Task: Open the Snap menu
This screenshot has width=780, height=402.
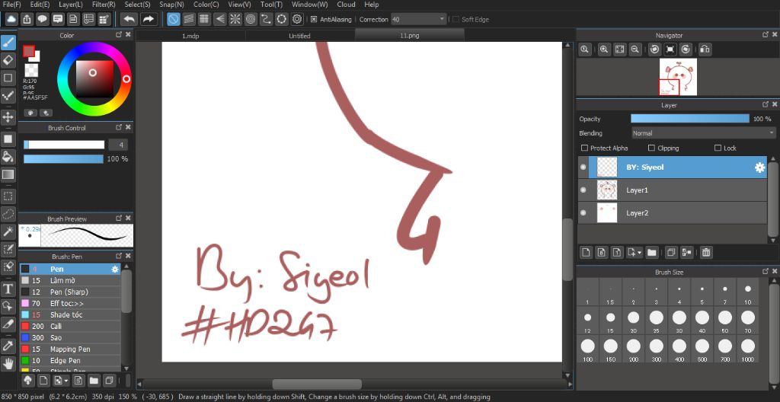Action: coord(171,5)
